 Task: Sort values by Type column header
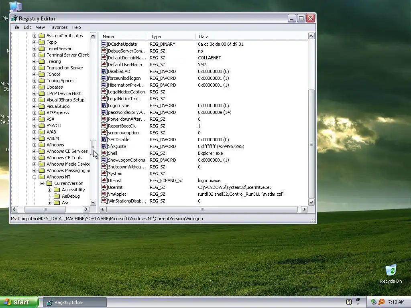[171, 36]
